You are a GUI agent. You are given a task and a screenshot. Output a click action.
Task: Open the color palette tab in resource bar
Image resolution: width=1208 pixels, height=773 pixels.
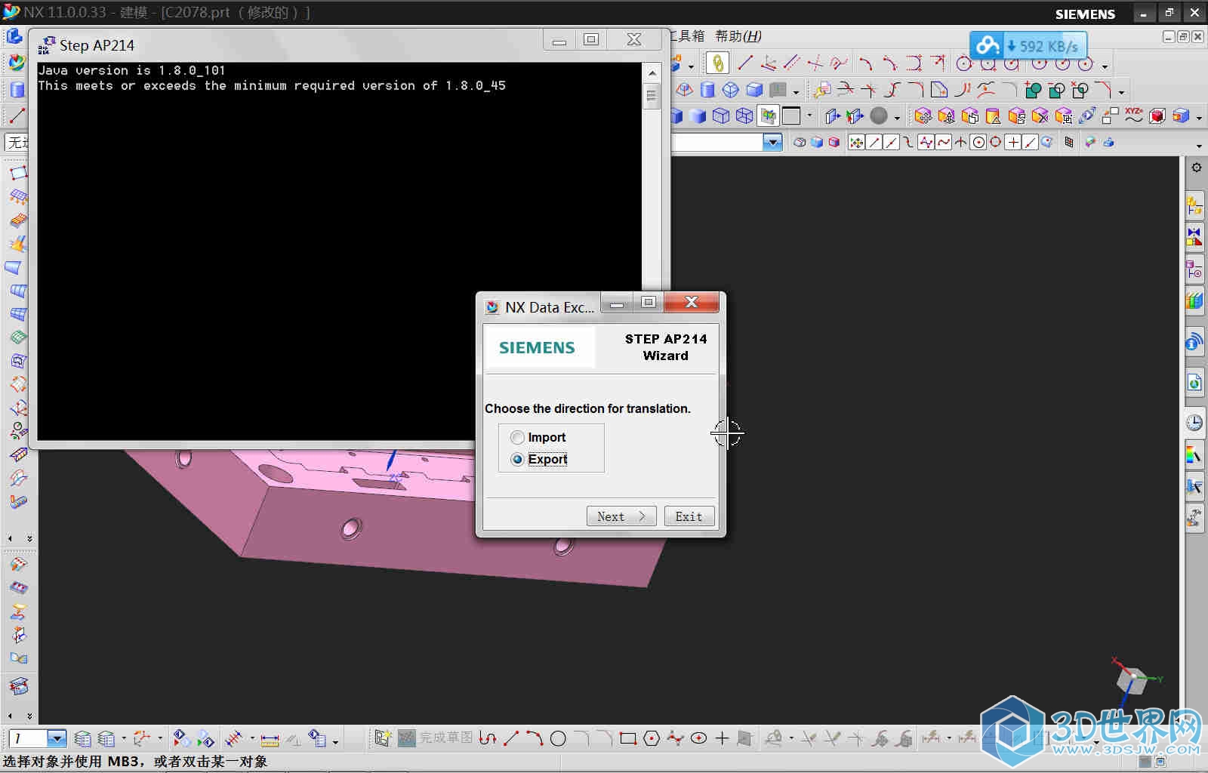tap(1194, 455)
